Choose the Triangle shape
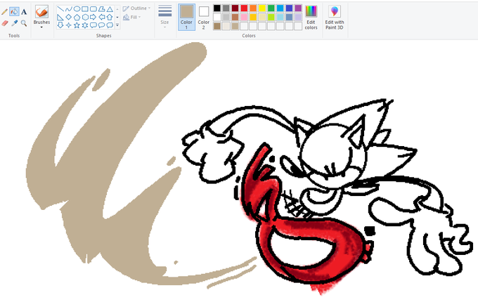Screen dimensions: 478x302 [x=110, y=9]
